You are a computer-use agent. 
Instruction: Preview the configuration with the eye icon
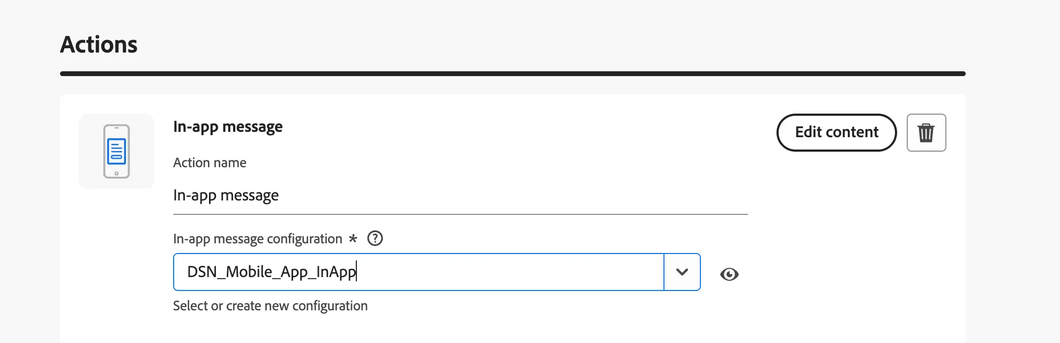coord(729,274)
